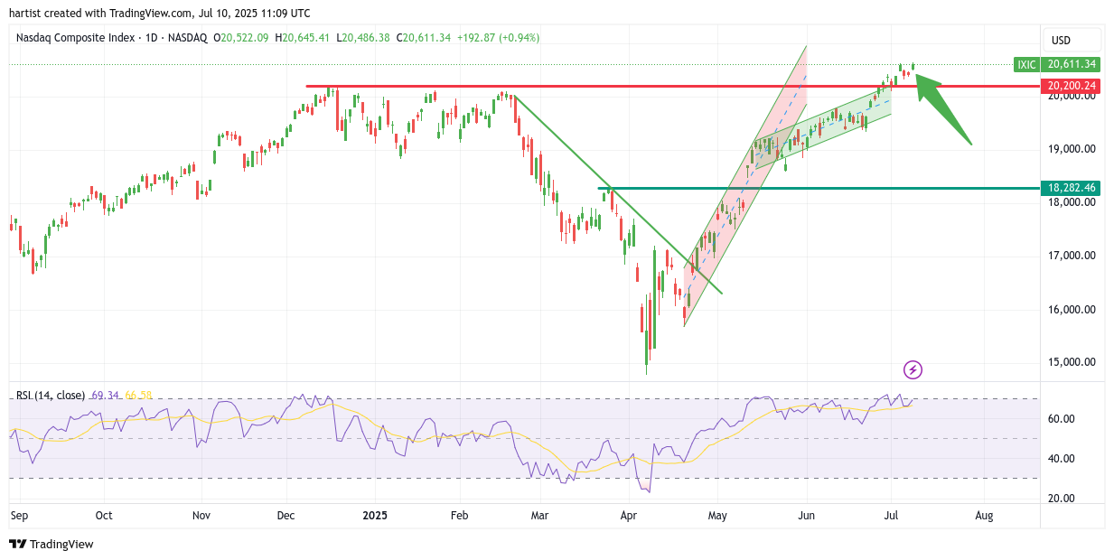The width and height of the screenshot is (1114, 560).
Task: Click the high value 20,645.41
Action: [x=304, y=38]
